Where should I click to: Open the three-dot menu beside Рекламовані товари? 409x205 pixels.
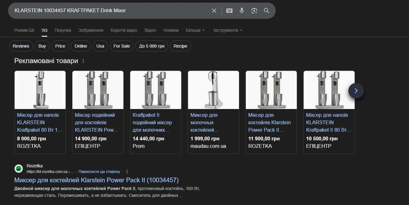[83, 61]
